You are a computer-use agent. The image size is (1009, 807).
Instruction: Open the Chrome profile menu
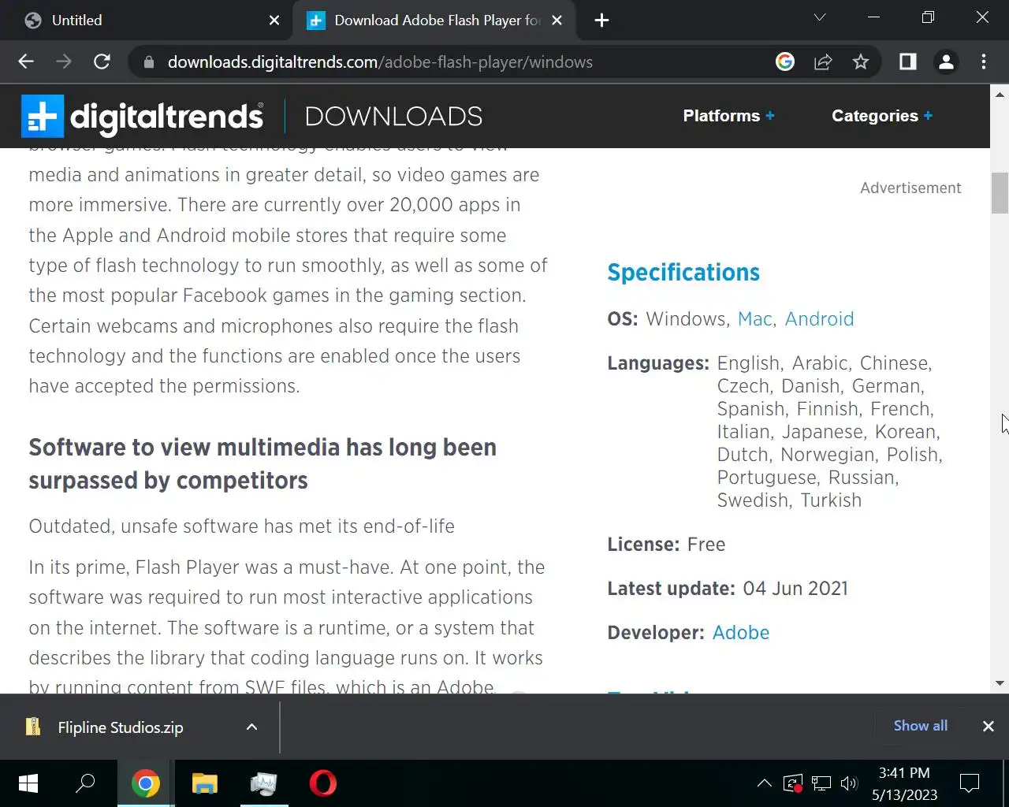pyautogui.click(x=946, y=61)
